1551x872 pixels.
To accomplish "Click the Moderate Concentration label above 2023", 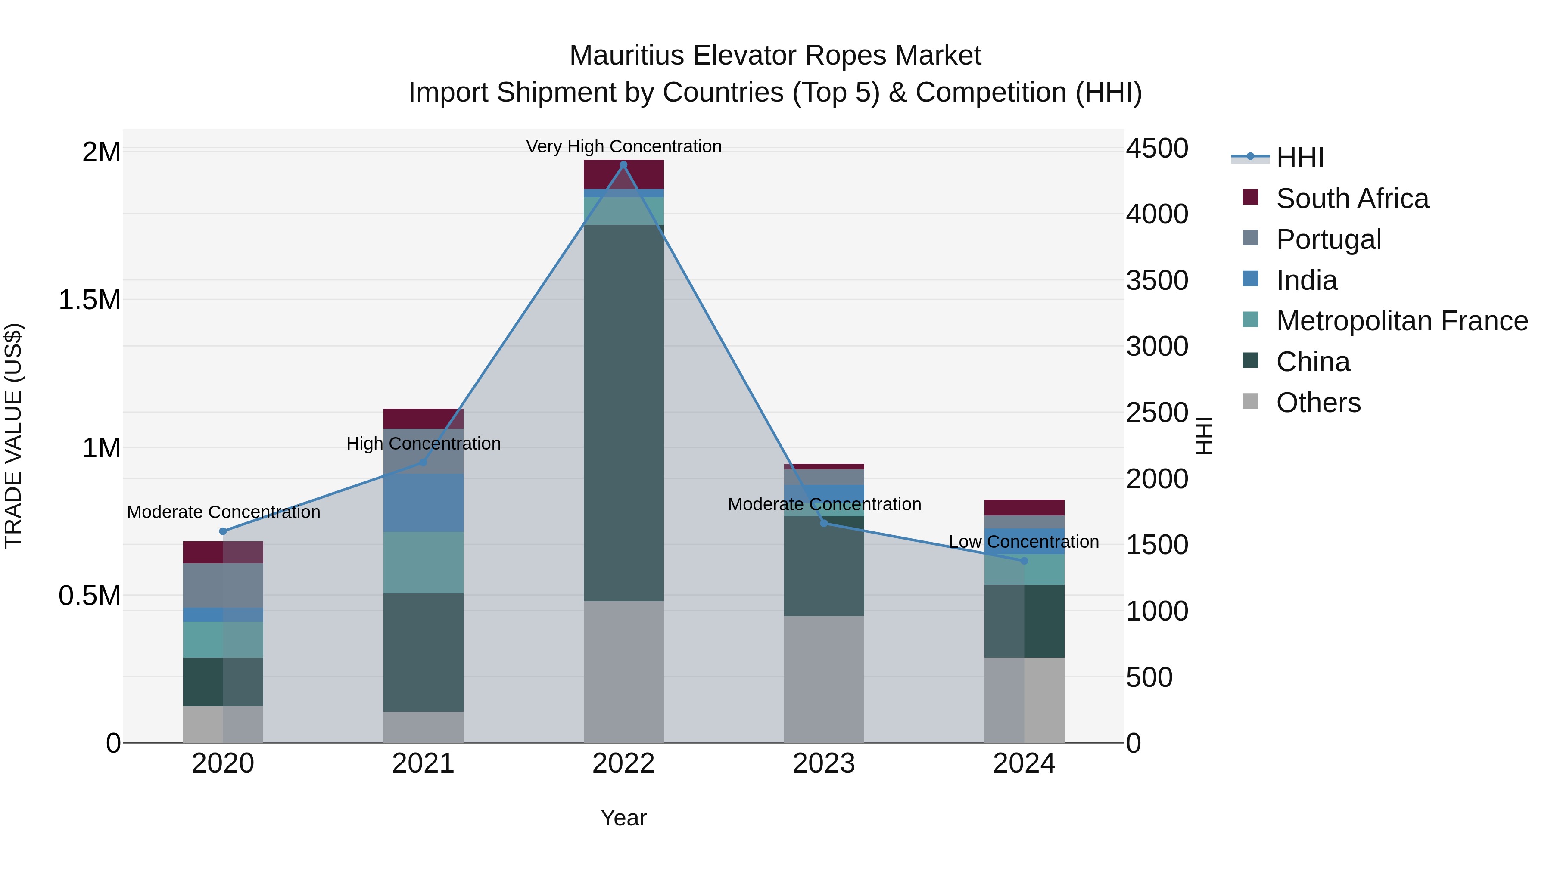I will click(x=824, y=504).
